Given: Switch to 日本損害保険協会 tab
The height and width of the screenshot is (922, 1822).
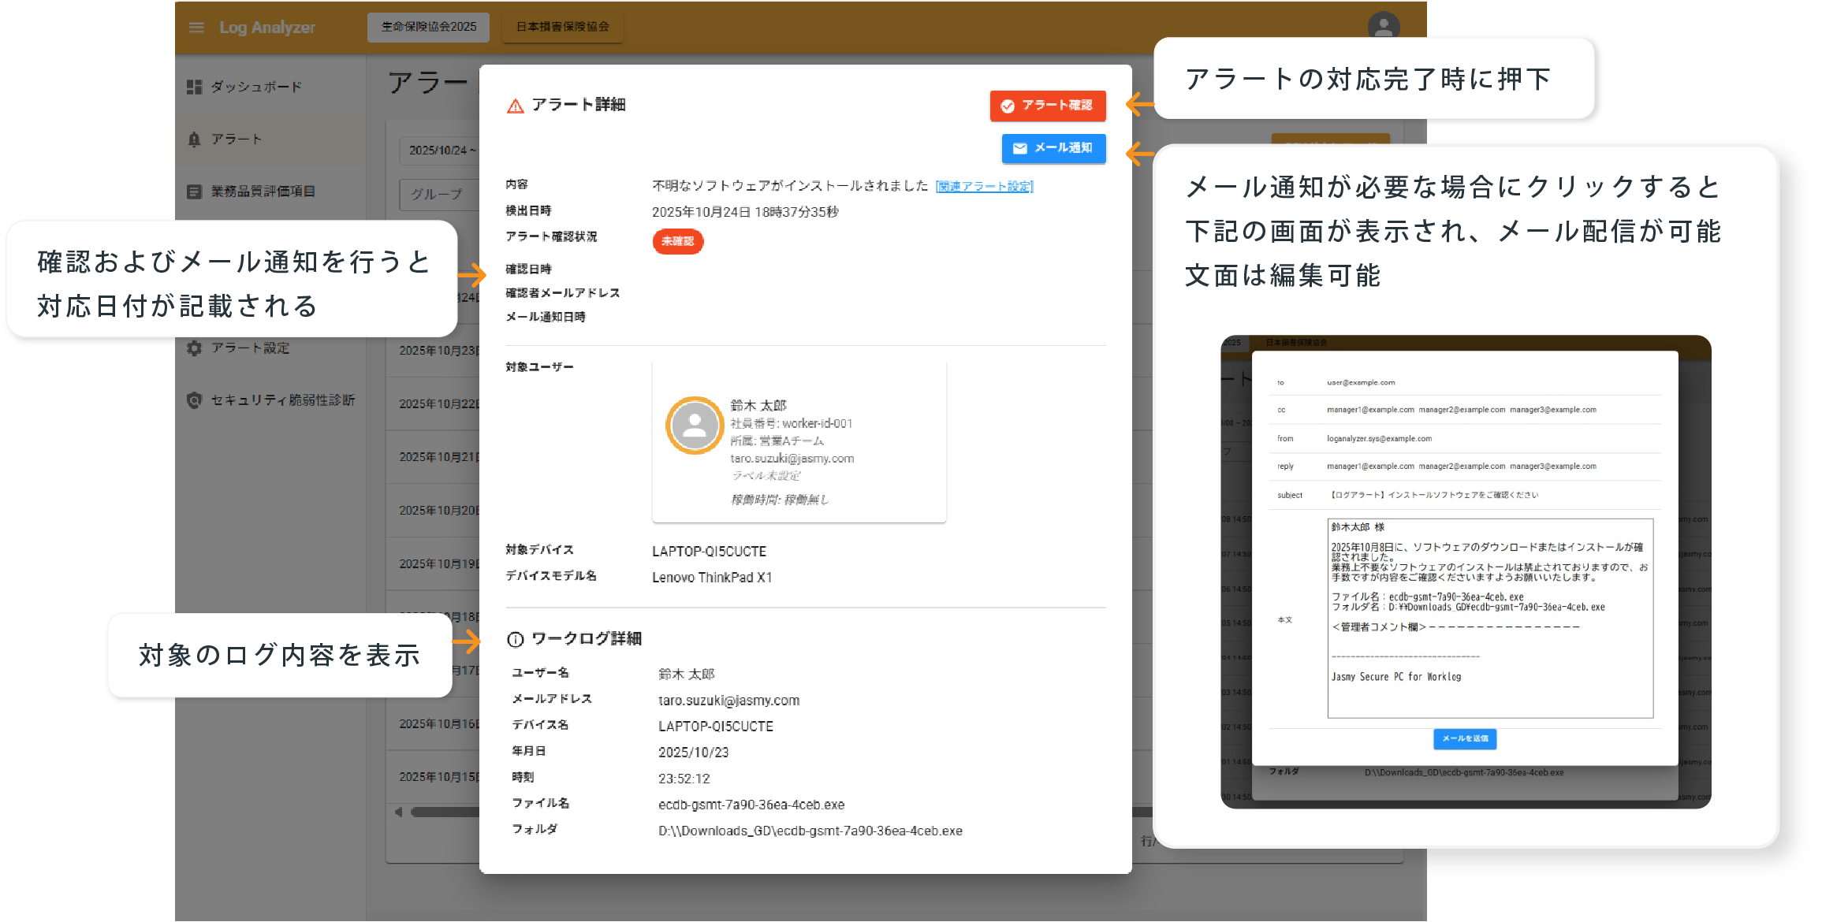Looking at the screenshot, I should pyautogui.click(x=562, y=27).
